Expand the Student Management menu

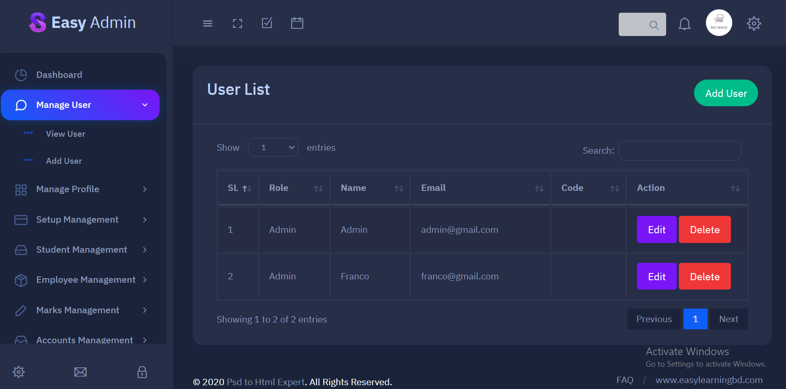(x=80, y=250)
